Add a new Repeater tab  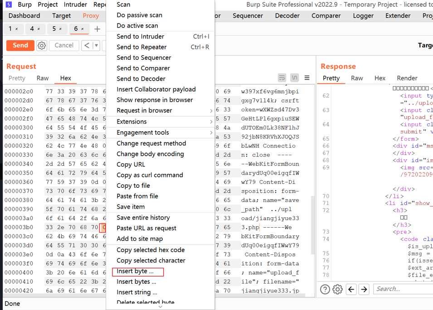tap(97, 29)
